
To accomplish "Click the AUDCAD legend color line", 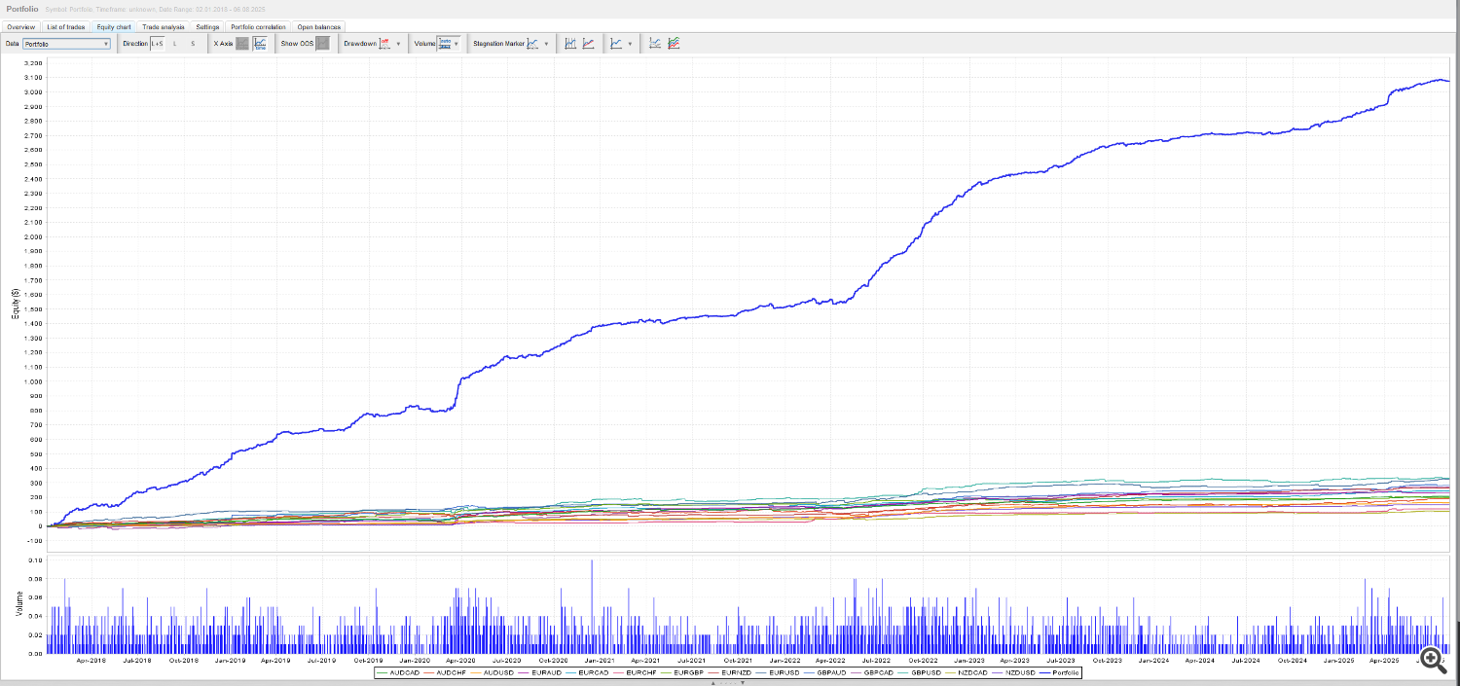I will (382, 672).
